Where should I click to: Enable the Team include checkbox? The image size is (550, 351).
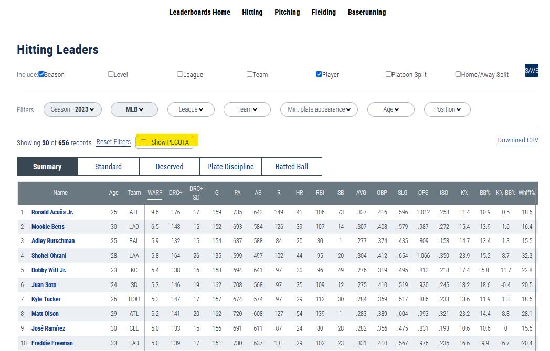pos(249,74)
